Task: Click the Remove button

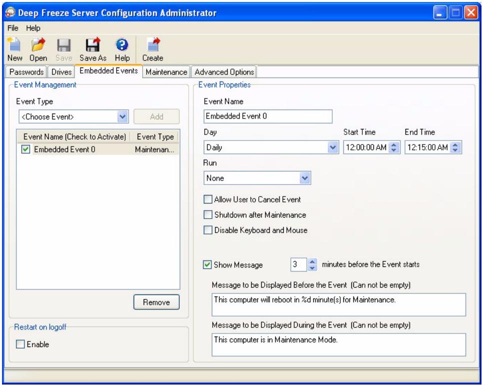Action: (157, 302)
